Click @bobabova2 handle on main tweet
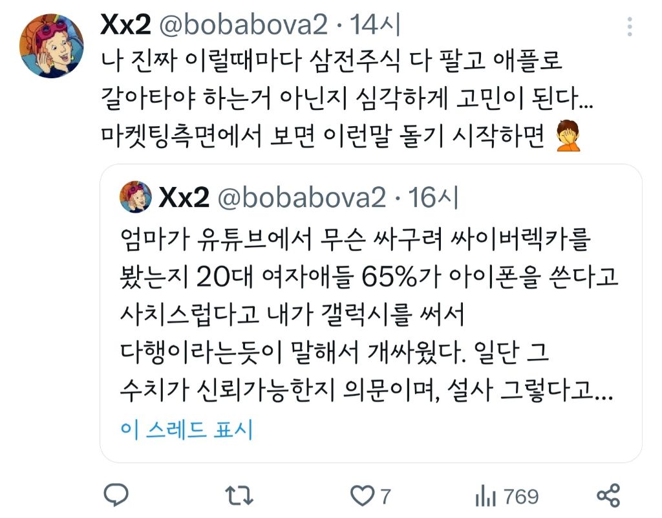Screen dimensions: 662x518 [x=243, y=25]
